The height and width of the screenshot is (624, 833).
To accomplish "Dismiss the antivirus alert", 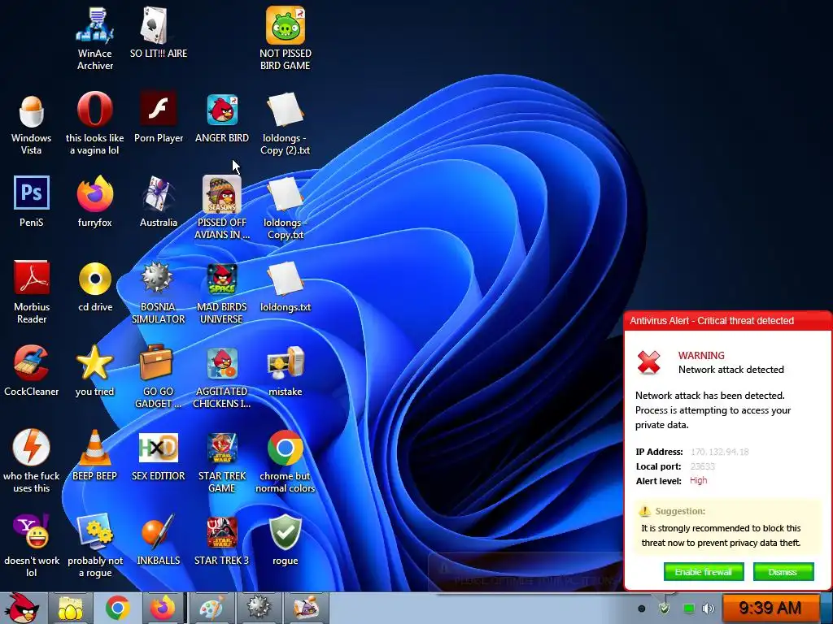I will click(783, 572).
